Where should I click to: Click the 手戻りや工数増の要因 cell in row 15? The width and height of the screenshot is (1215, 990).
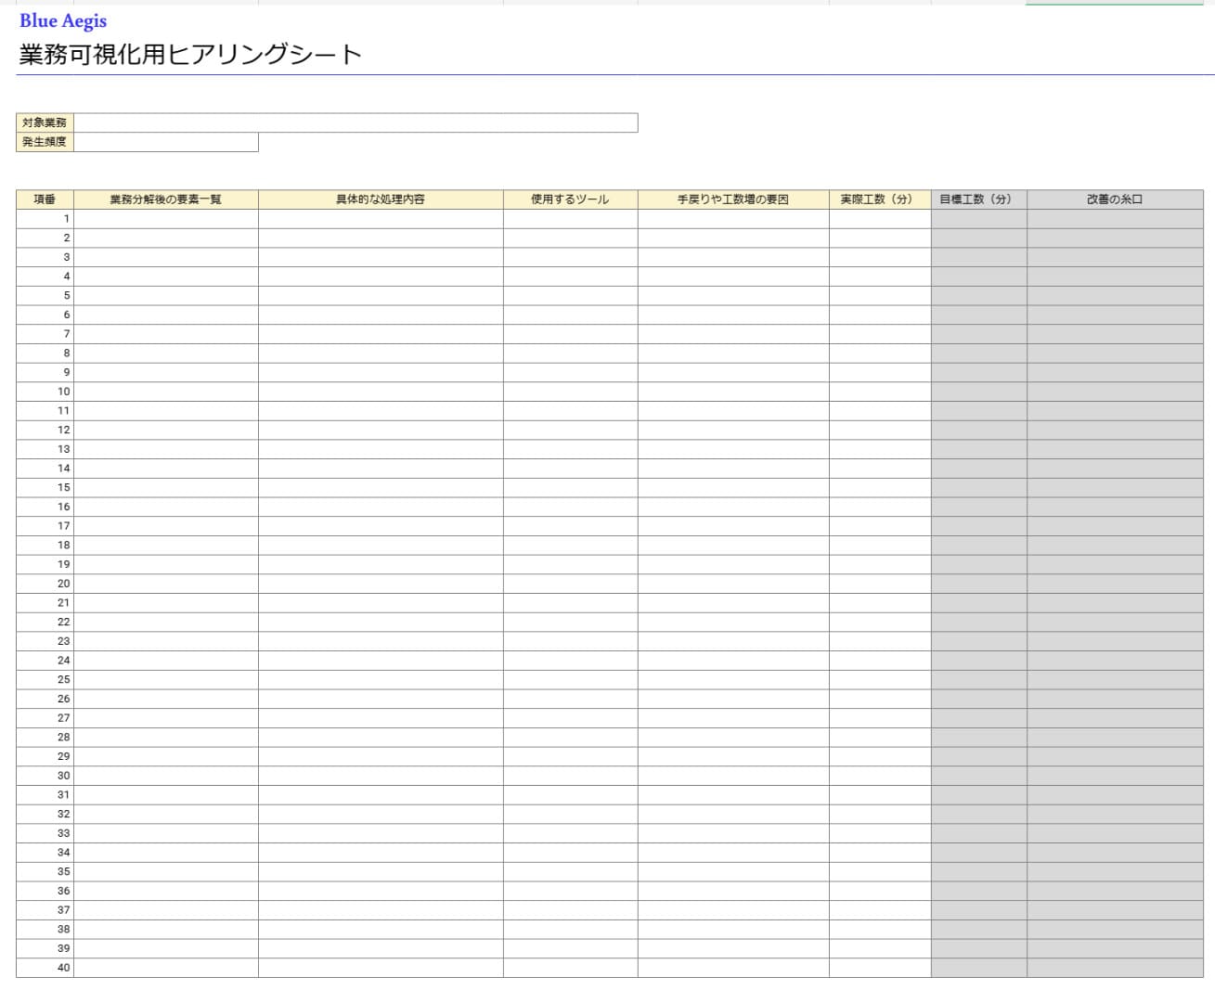tap(733, 487)
